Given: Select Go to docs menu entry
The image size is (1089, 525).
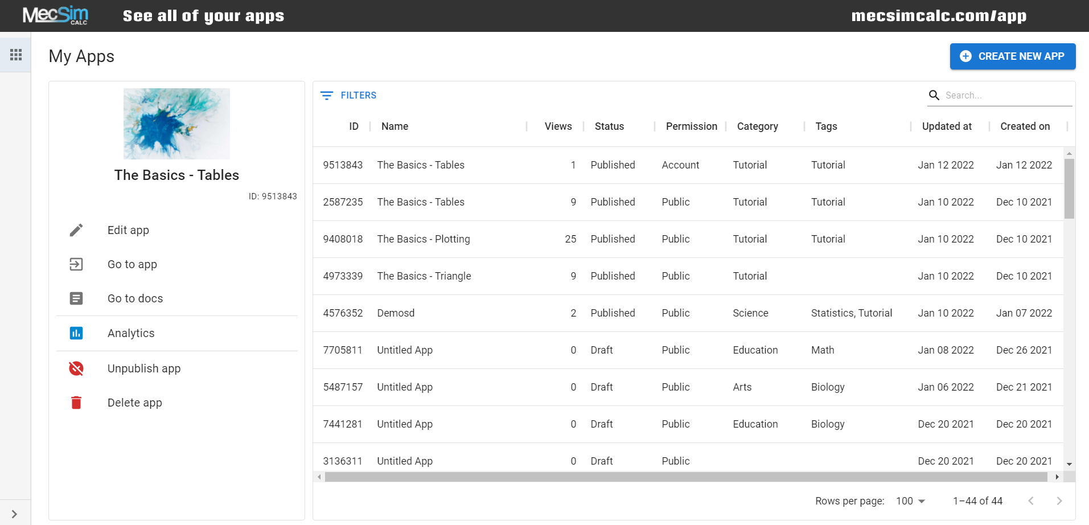Looking at the screenshot, I should click(x=176, y=298).
